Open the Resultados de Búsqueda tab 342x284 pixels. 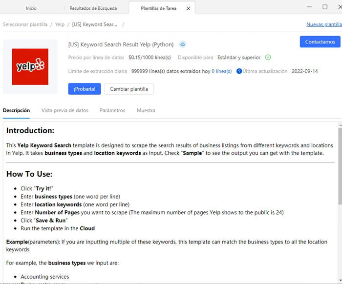click(93, 8)
